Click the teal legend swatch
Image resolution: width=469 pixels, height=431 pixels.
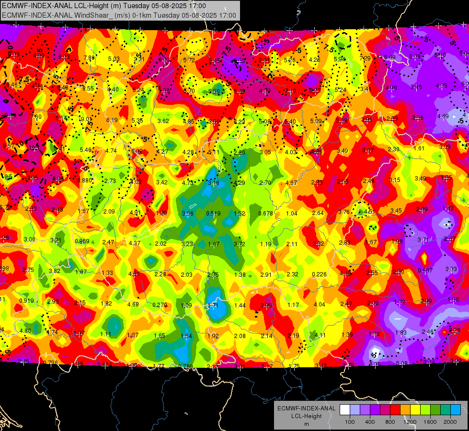tap(445, 410)
